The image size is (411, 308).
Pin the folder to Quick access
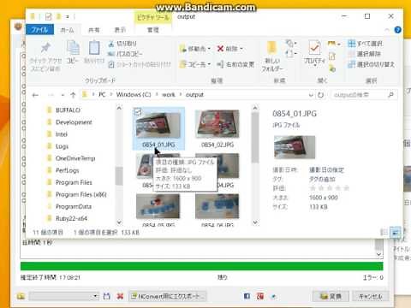[45, 56]
